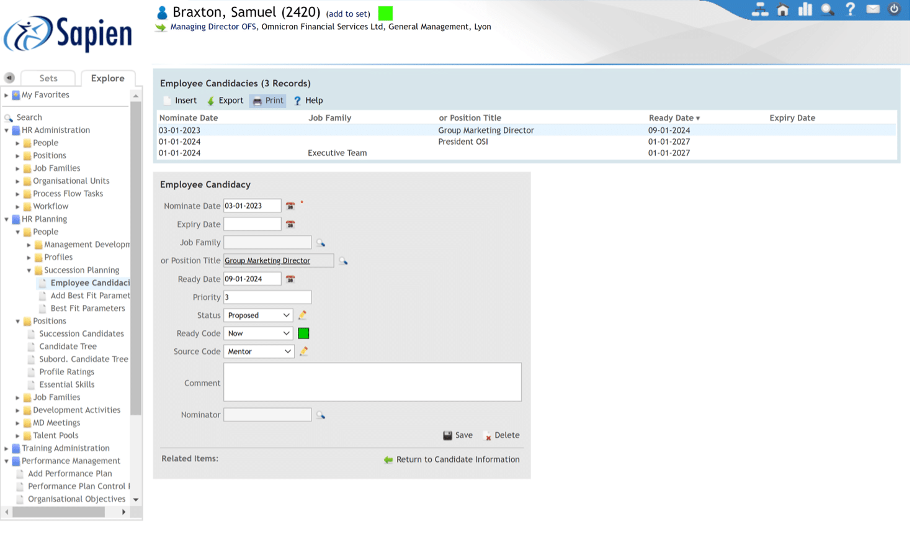912x534 pixels.
Task: Collapse the Succession Planning folder
Action: [x=29, y=270]
